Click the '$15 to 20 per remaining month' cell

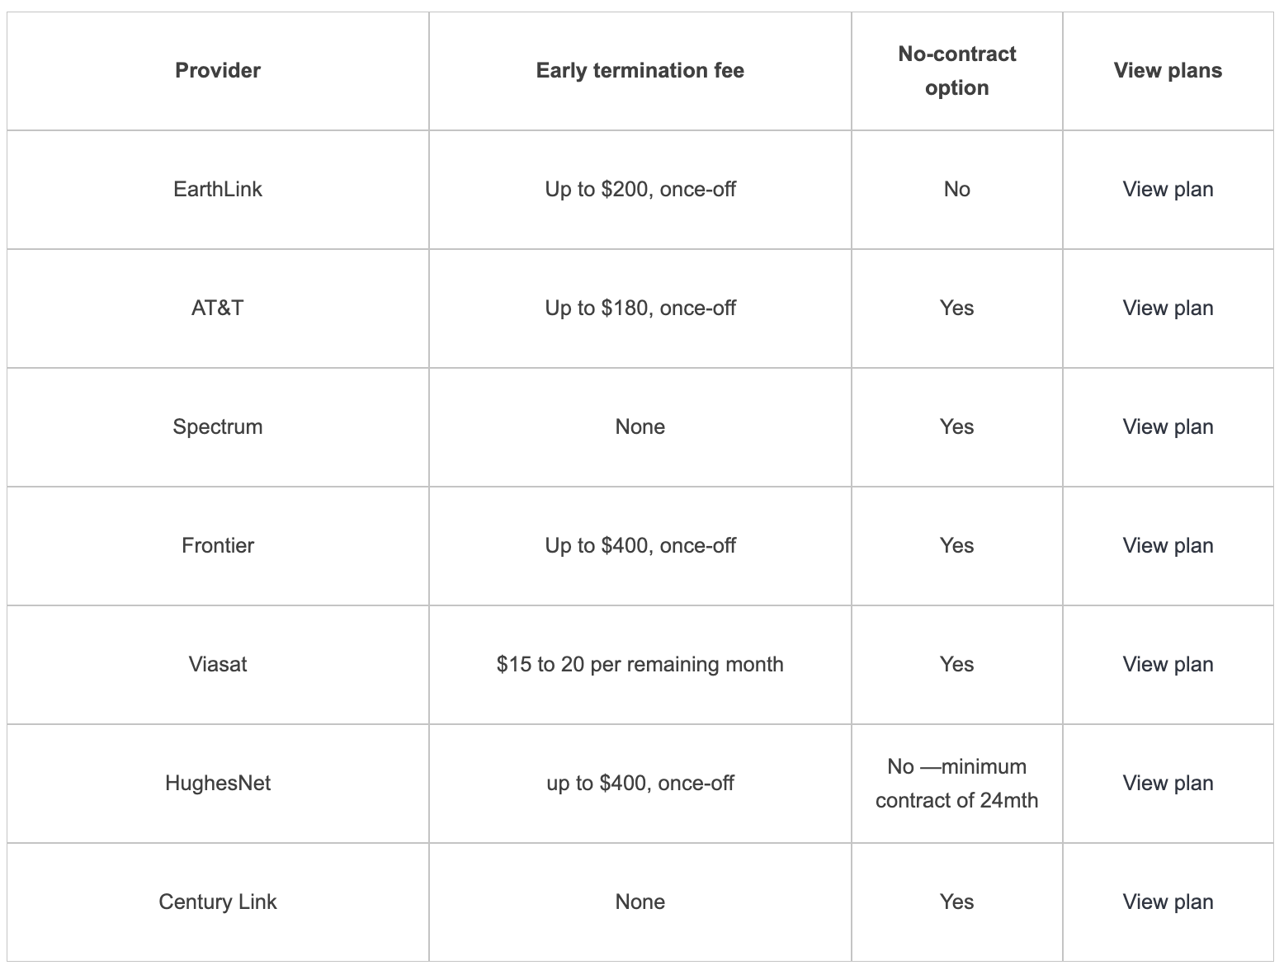pos(640,665)
